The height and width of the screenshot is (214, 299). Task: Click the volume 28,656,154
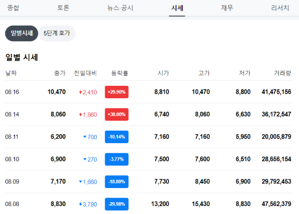tap(276, 159)
